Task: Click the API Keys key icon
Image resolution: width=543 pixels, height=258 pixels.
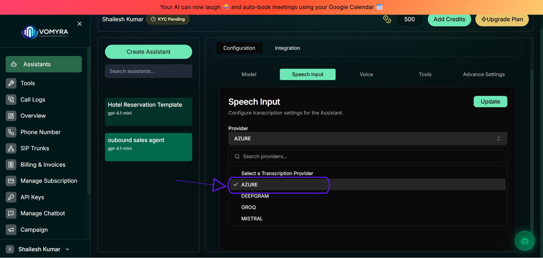Action: (x=11, y=197)
